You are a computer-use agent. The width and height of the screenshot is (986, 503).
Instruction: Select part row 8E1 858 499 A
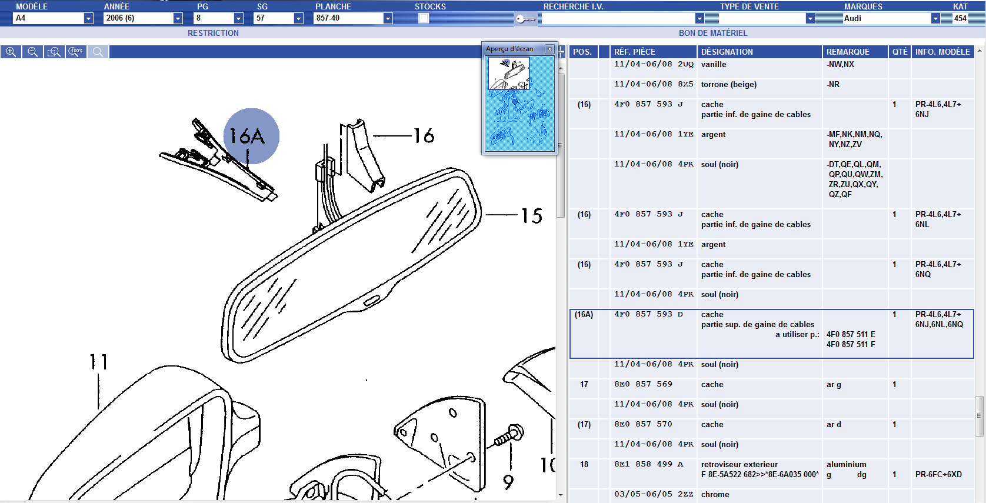648,464
